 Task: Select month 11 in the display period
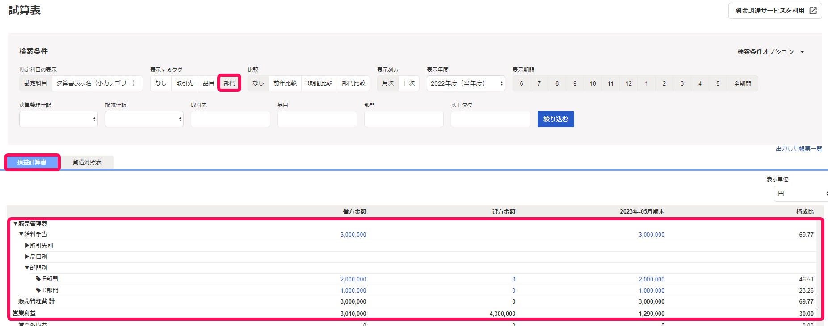pyautogui.click(x=611, y=83)
